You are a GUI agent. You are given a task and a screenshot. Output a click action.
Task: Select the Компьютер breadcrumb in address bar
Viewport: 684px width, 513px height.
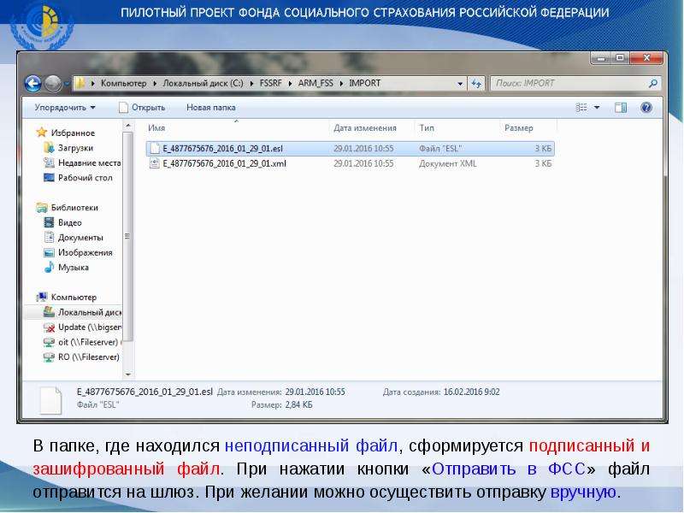coord(123,83)
